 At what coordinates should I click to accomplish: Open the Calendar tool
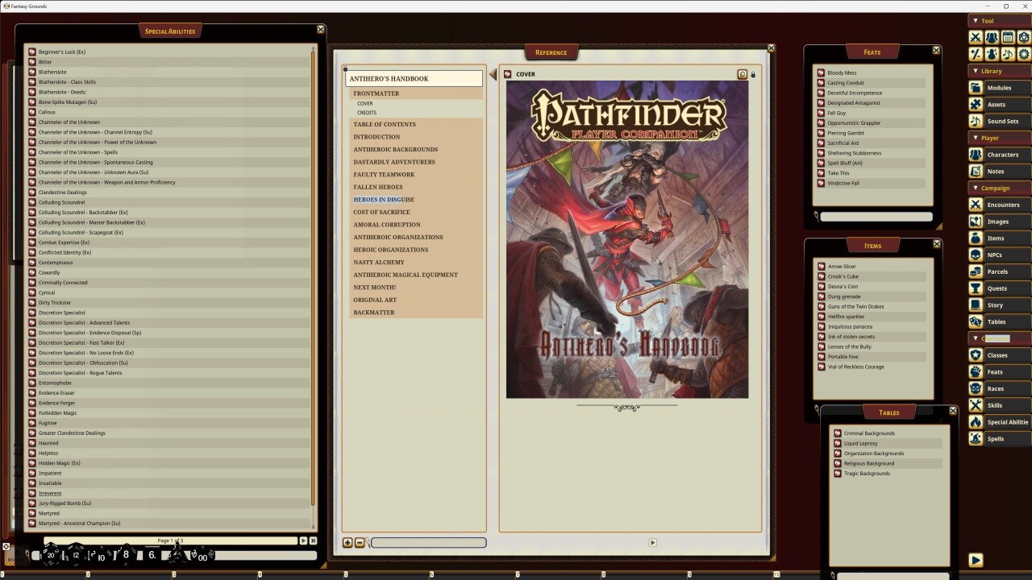[1008, 37]
